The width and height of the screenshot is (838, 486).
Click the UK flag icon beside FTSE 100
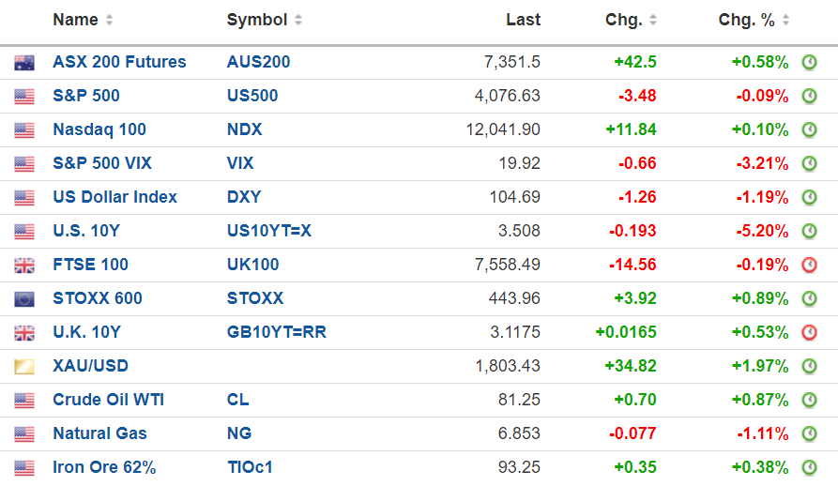24,266
